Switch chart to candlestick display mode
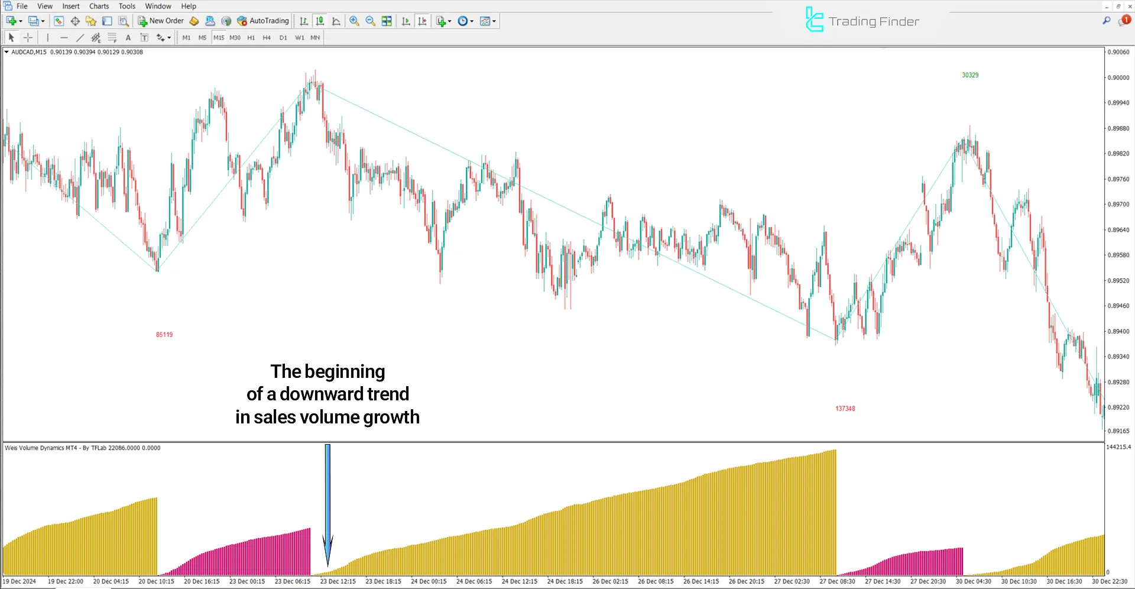Screen dimensions: 1135x589 tap(320, 21)
